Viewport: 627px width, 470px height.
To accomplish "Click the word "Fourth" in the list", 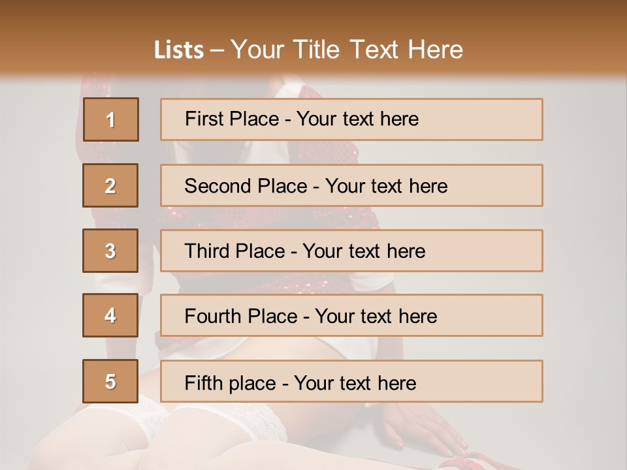I will (214, 317).
